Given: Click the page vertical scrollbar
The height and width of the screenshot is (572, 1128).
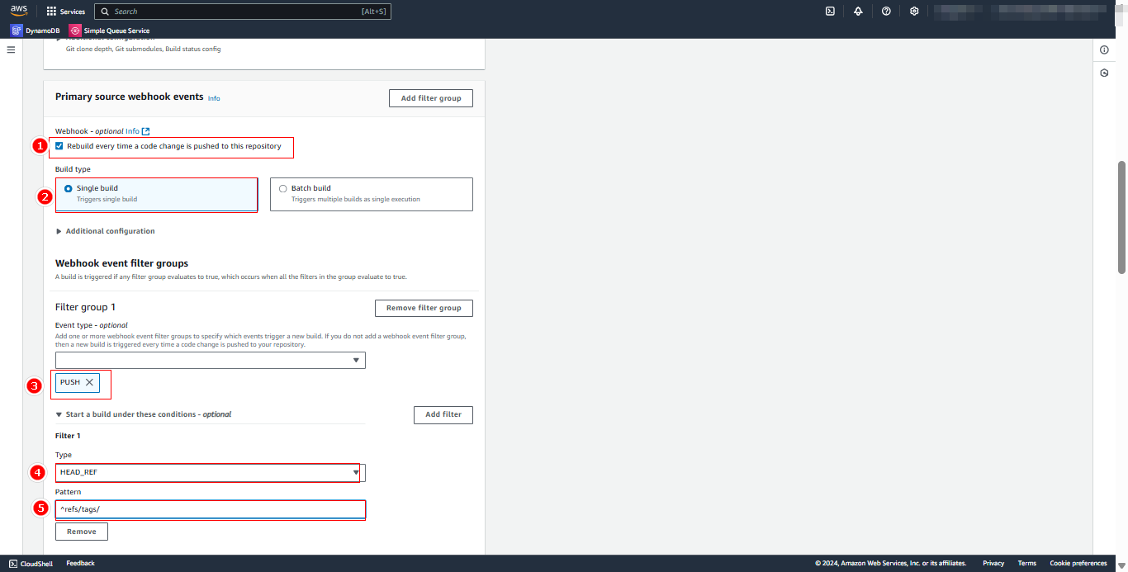Looking at the screenshot, I should pos(1121,217).
